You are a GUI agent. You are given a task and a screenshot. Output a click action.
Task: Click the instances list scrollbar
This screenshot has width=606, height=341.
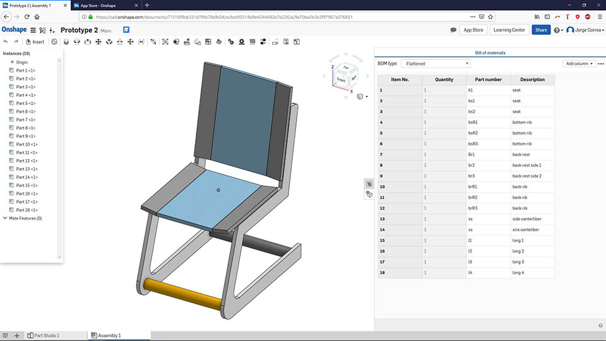tap(59, 159)
